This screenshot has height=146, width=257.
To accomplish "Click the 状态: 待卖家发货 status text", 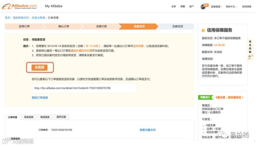I will click(34, 39).
